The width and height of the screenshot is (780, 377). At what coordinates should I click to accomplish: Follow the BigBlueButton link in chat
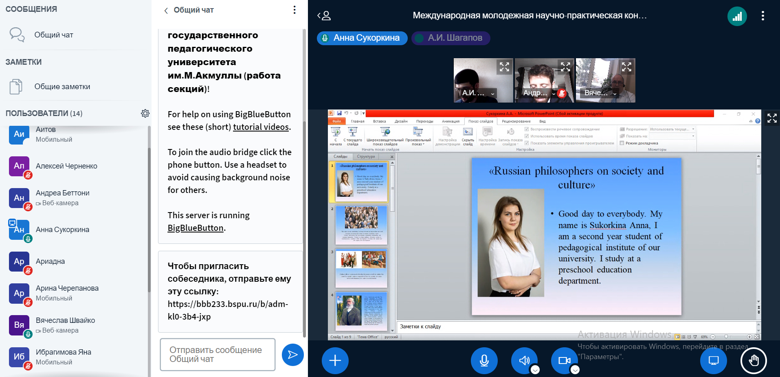pos(196,228)
